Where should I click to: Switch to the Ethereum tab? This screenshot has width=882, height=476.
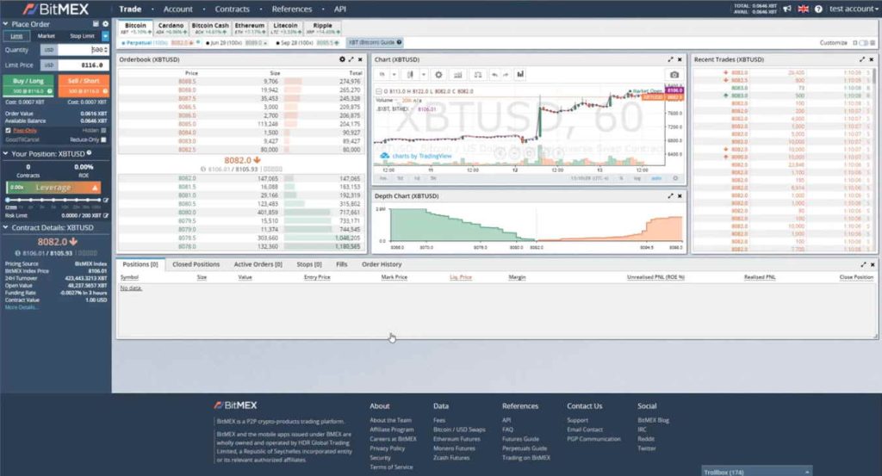click(249, 28)
